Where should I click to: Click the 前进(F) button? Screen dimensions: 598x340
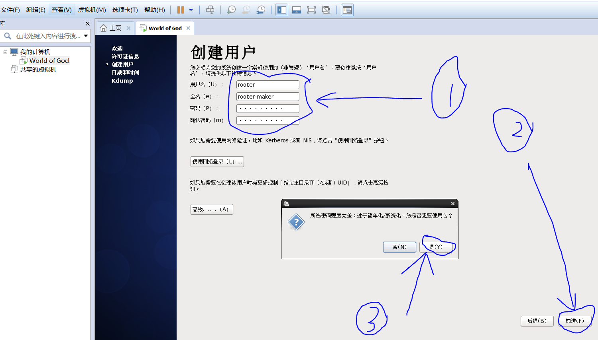574,321
